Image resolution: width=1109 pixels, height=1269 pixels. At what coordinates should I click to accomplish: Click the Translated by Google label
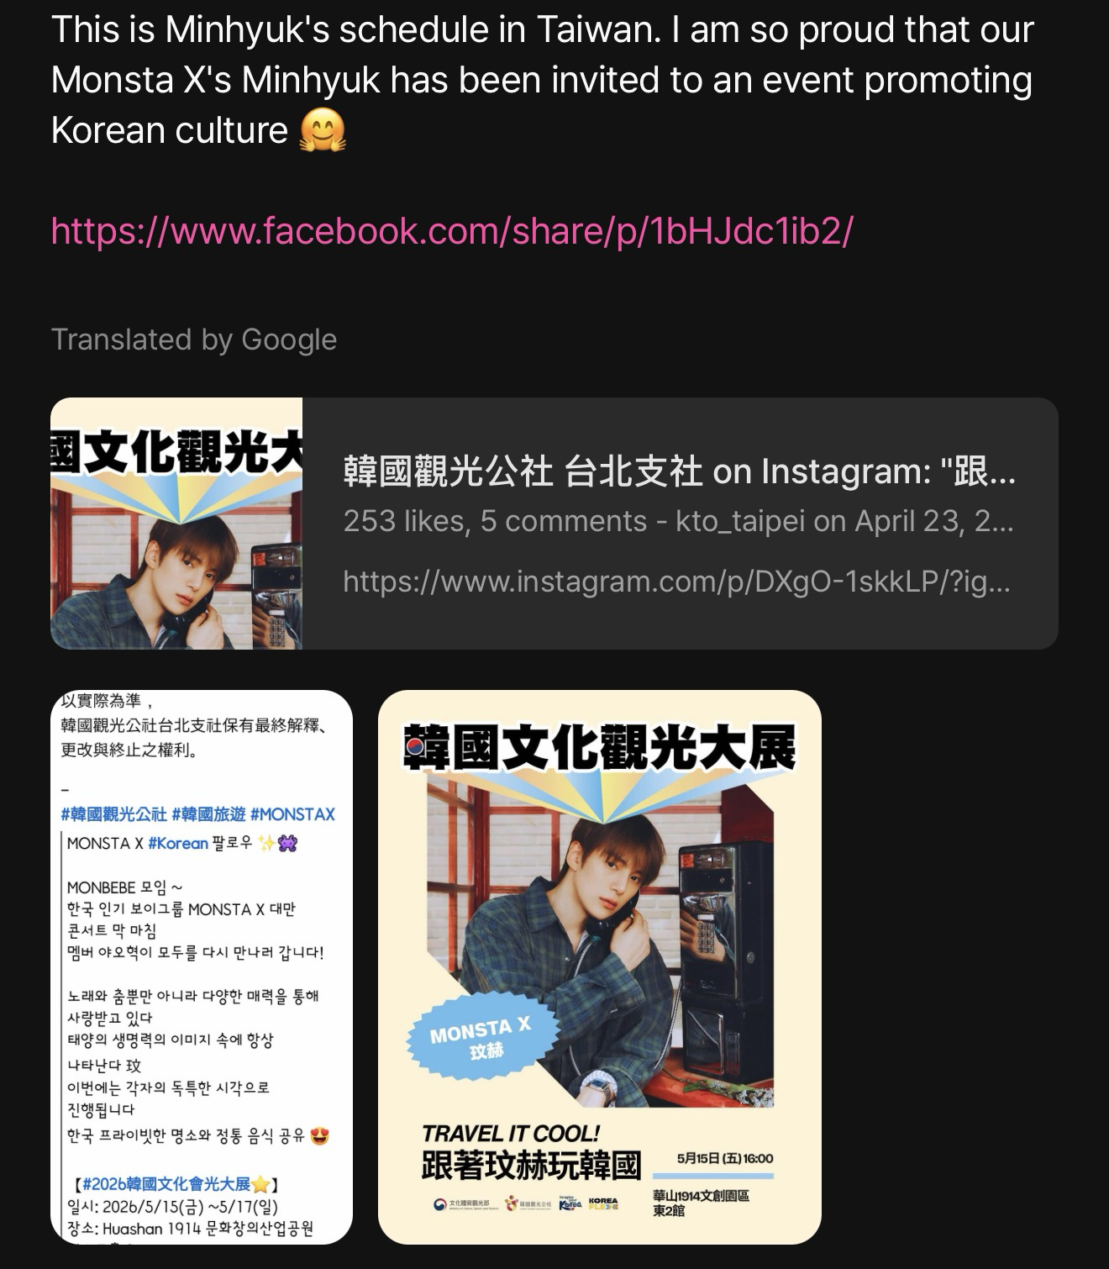tap(194, 340)
